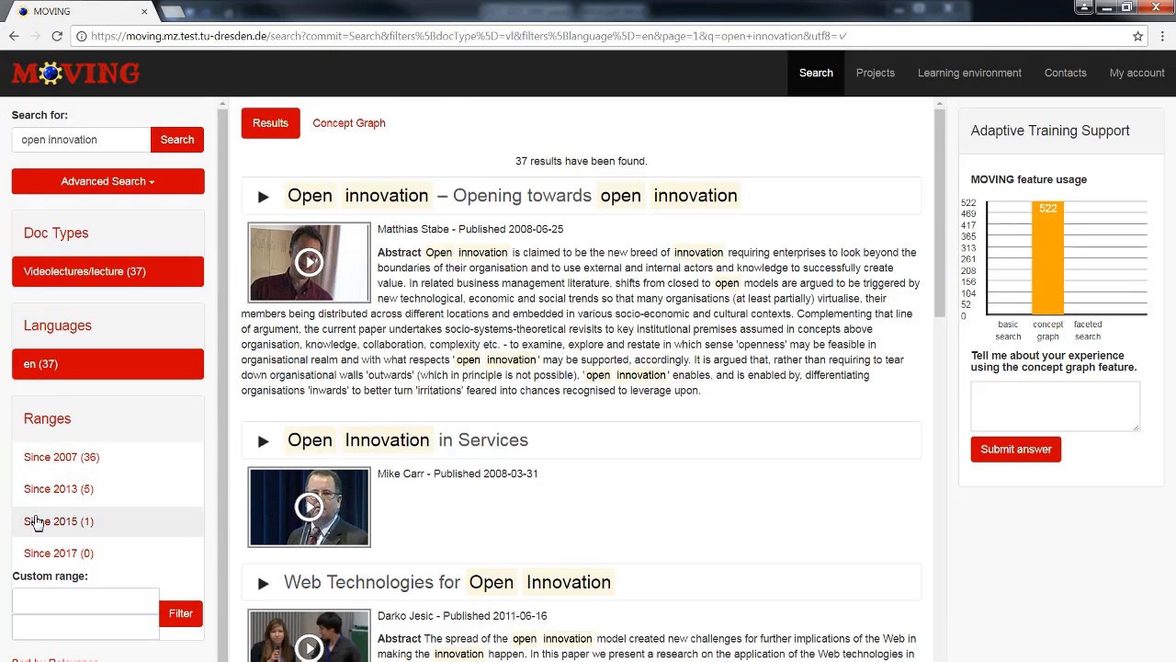
Task: Click the site info icon in address bar
Action: [82, 36]
